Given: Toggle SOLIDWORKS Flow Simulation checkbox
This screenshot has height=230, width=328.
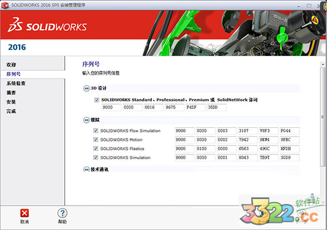Looking at the screenshot, I should (96, 131).
